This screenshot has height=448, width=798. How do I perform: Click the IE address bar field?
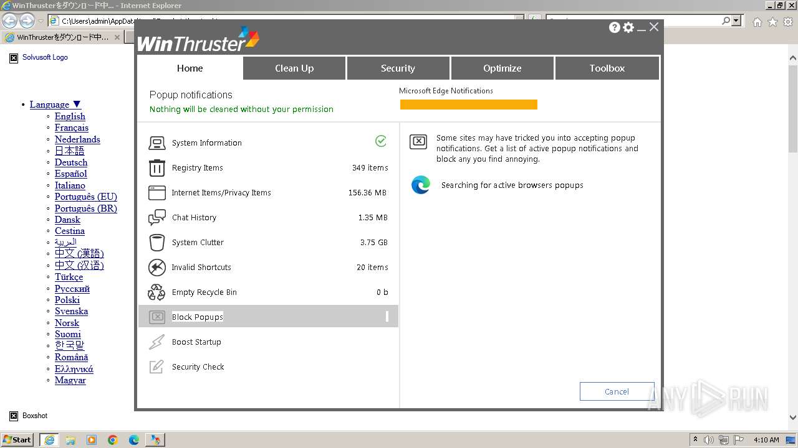pyautogui.click(x=287, y=21)
